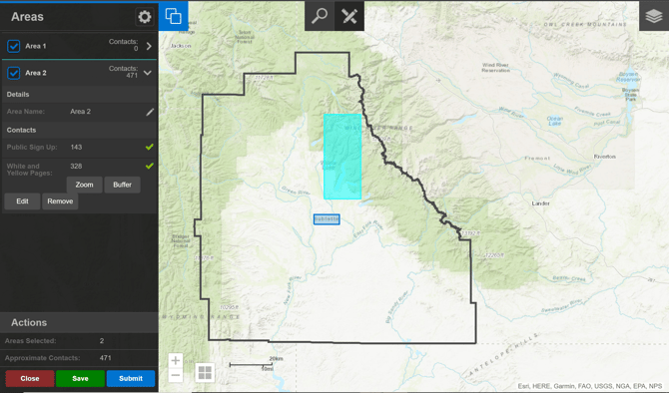The height and width of the screenshot is (393, 669).
Task: Zoom out on the map
Action: 176,375
